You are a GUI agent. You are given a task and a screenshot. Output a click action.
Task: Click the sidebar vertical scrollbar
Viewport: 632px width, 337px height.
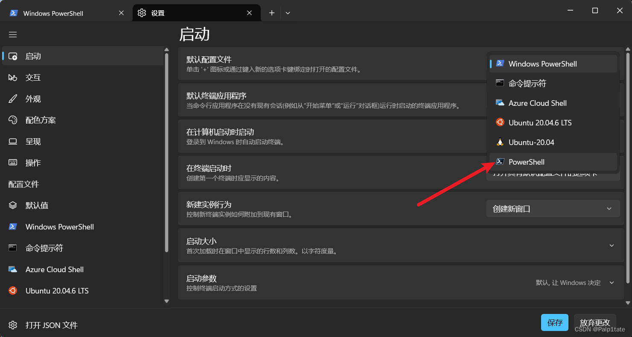[166, 153]
